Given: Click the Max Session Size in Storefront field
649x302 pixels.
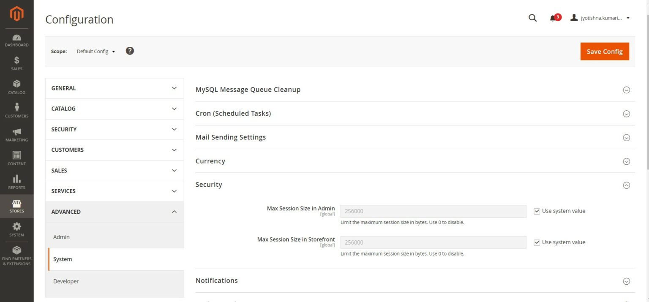Looking at the screenshot, I should [434, 242].
